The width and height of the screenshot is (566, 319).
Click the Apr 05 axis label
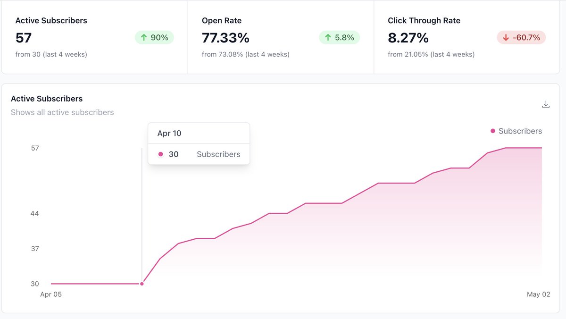tap(52, 294)
